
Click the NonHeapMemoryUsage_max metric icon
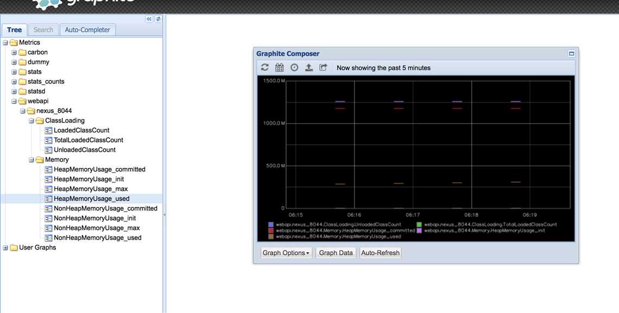tap(48, 228)
